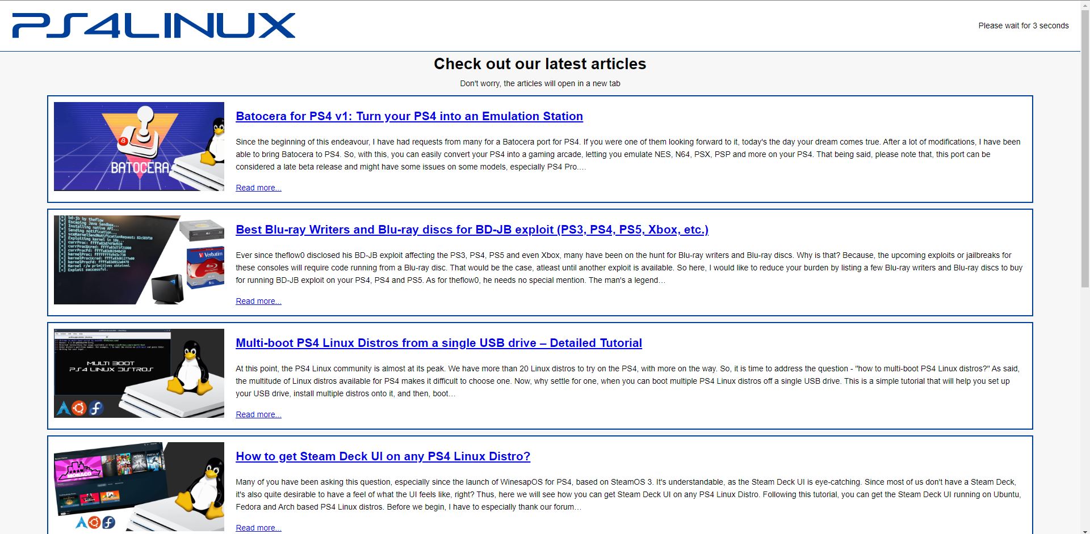1090x534 pixels.
Task: Open How to get Steam Deck UI link
Action: [x=383, y=456]
